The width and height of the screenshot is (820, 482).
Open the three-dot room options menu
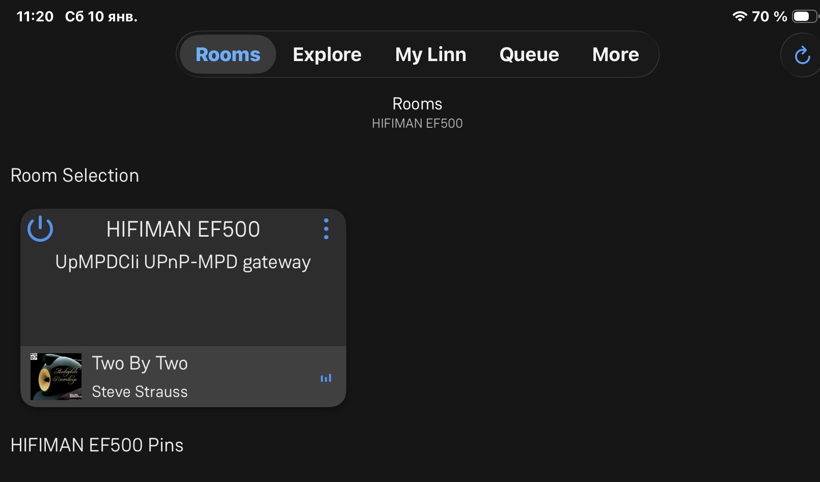coord(326,229)
